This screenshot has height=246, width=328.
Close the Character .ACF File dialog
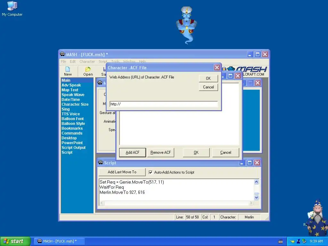coord(217,68)
